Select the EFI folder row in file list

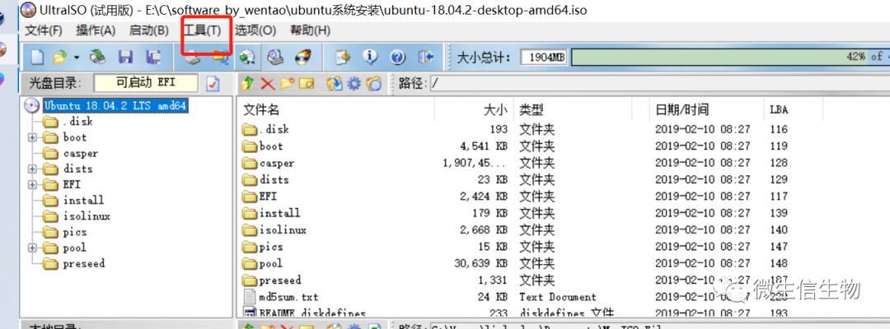coord(517,197)
